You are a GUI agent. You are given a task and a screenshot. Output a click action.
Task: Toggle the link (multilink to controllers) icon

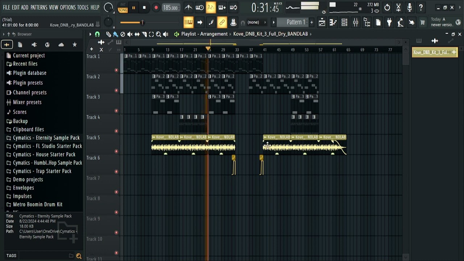click(x=222, y=22)
